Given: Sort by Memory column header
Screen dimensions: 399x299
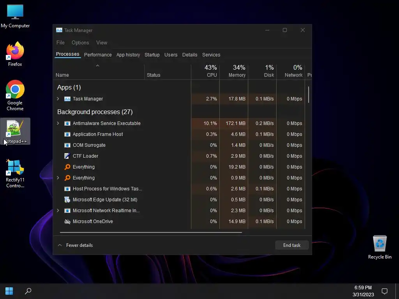Looking at the screenshot, I should (x=234, y=72).
